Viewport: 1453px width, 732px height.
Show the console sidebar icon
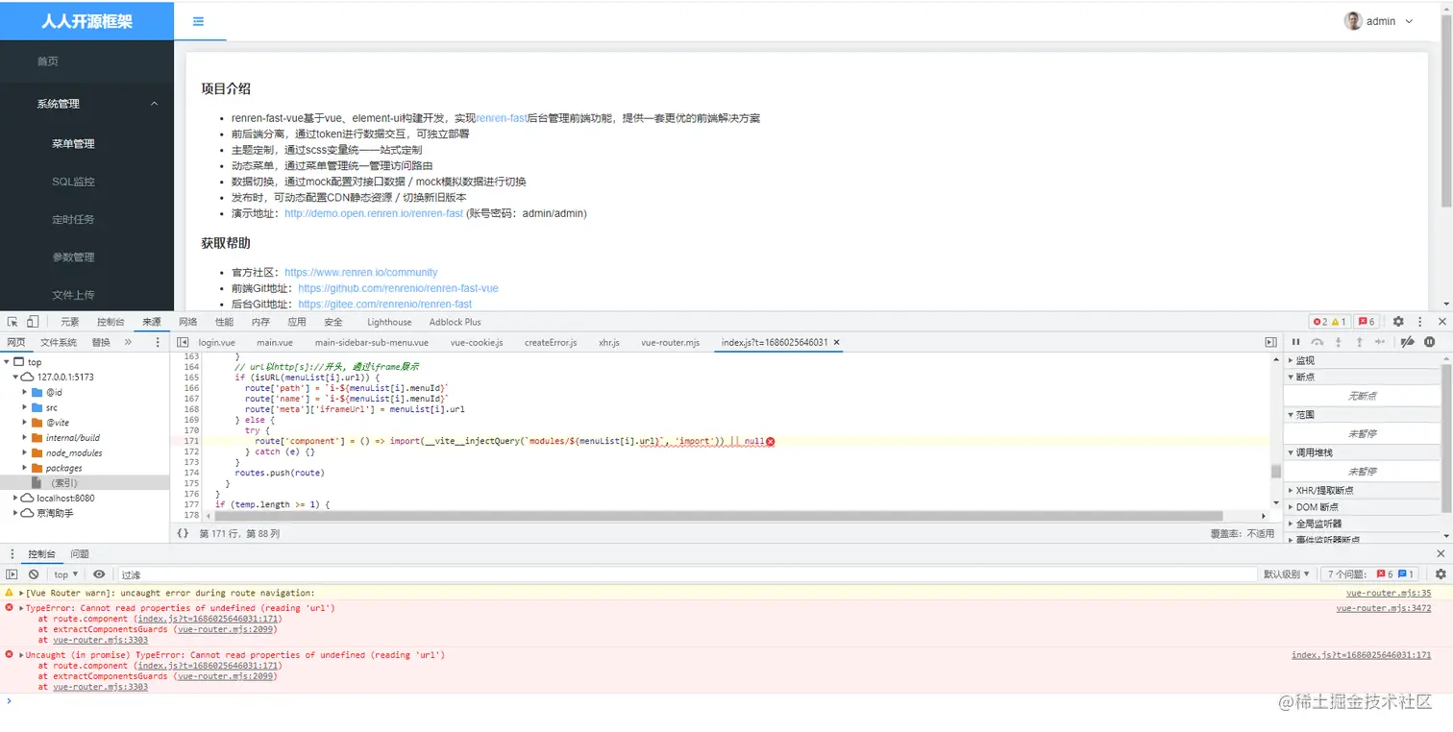click(12, 574)
